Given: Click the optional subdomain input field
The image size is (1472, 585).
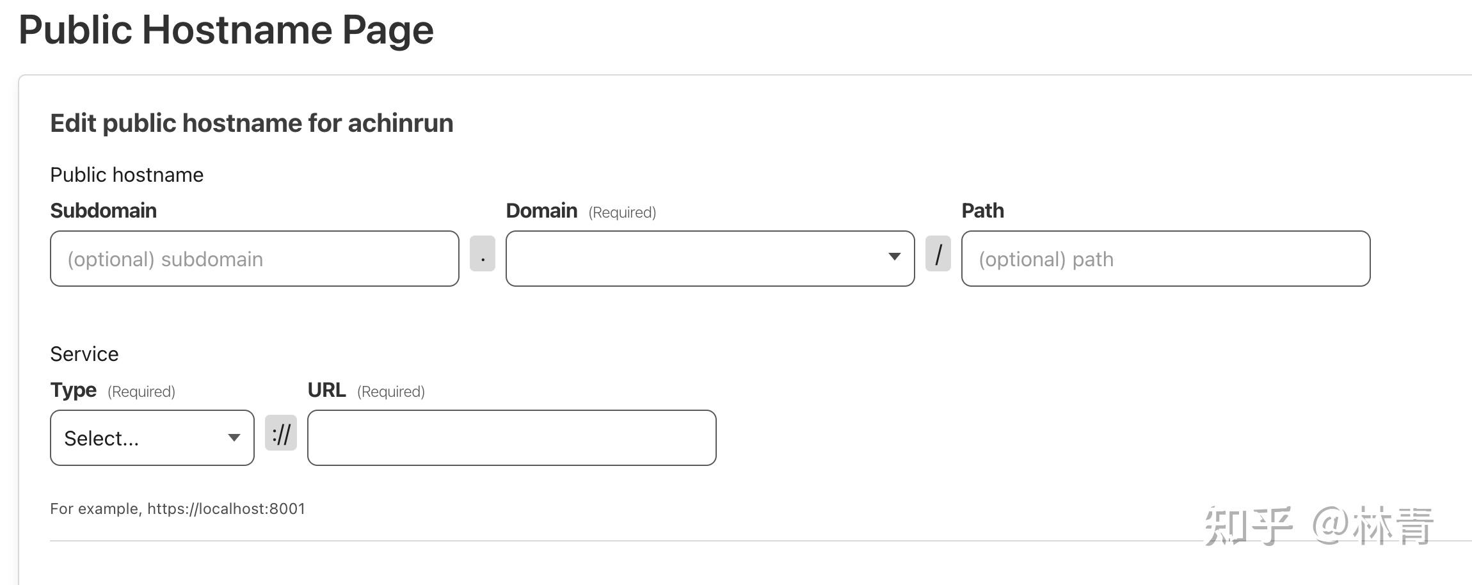Looking at the screenshot, I should pyautogui.click(x=254, y=258).
